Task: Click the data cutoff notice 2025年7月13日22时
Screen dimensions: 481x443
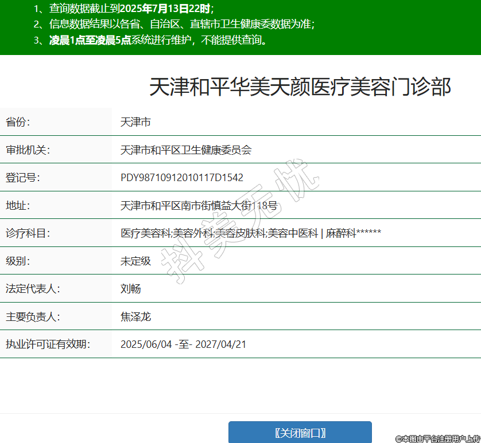Action: tap(165, 9)
